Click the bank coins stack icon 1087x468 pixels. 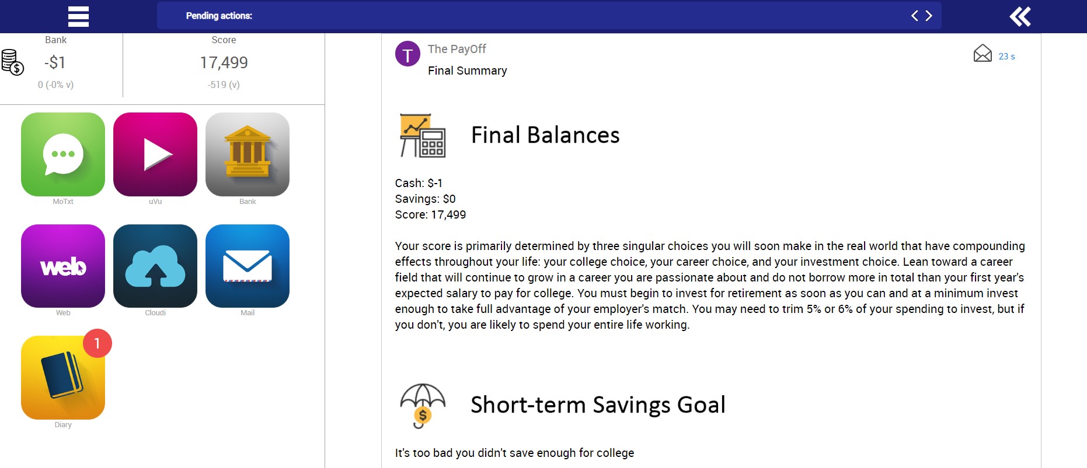pyautogui.click(x=12, y=62)
